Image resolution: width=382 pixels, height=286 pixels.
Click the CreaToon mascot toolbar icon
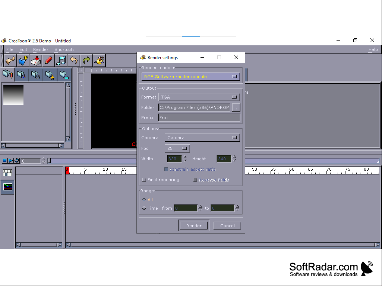(x=99, y=60)
